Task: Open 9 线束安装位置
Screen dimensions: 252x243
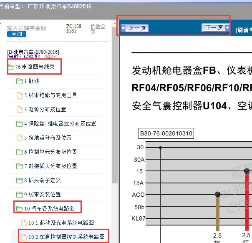Action: [x=43, y=194]
